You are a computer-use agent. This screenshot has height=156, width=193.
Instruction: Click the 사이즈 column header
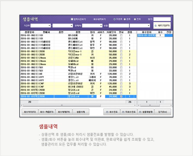[x=101, y=32]
